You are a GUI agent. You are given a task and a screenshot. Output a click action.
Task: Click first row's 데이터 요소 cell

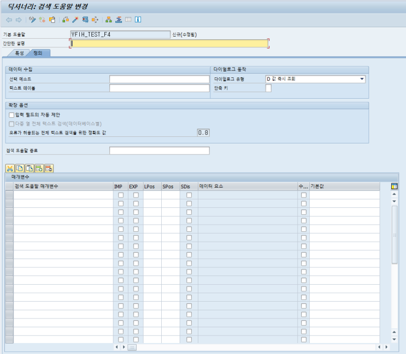pyautogui.click(x=248, y=195)
